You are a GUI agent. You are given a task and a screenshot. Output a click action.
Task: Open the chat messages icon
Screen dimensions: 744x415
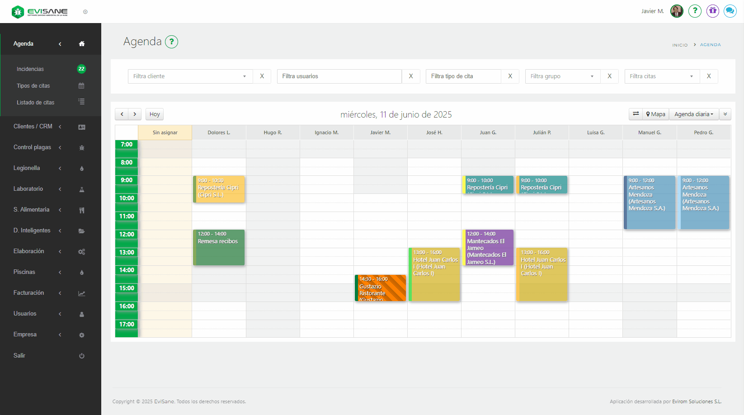730,11
